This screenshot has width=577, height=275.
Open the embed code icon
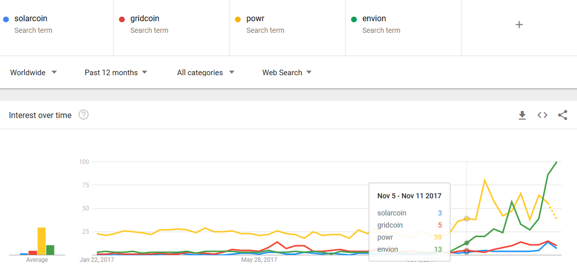pos(542,116)
